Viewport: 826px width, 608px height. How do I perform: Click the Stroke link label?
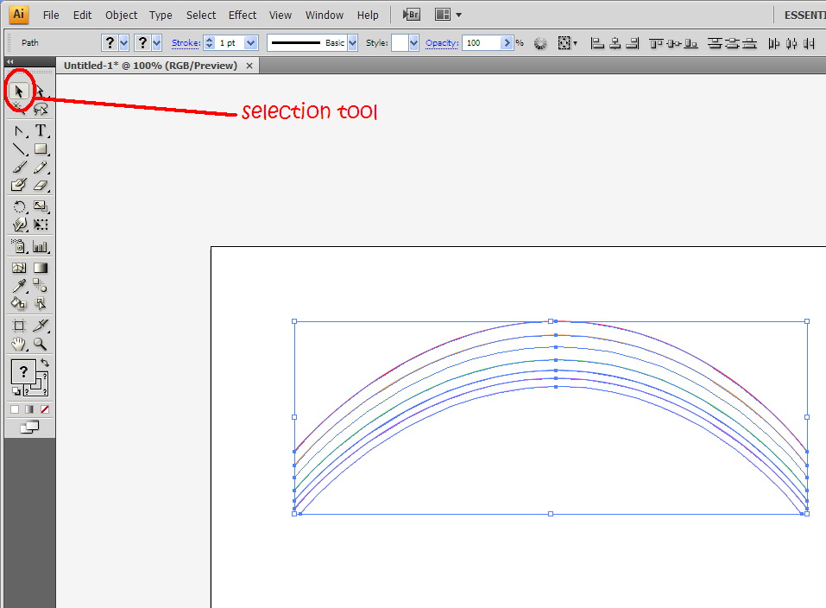tap(186, 42)
